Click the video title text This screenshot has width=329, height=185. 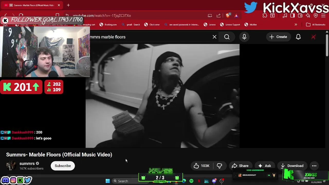point(59,155)
